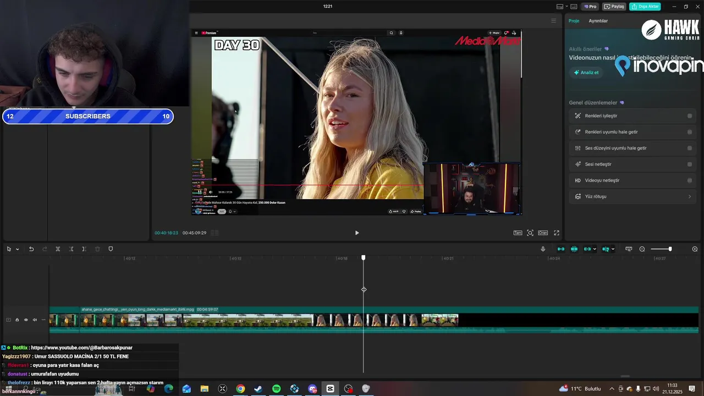Adjust the timeline zoom slider
Viewport: 704px width, 396px height.
661,249
